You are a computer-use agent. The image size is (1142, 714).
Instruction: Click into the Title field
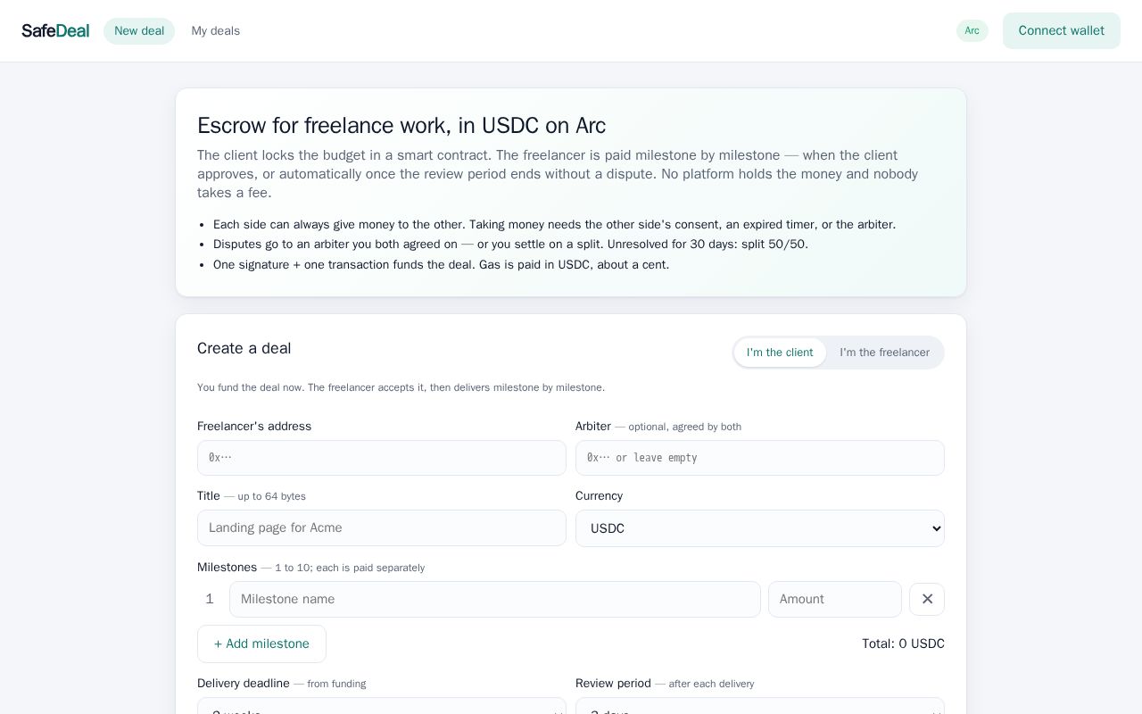point(382,527)
